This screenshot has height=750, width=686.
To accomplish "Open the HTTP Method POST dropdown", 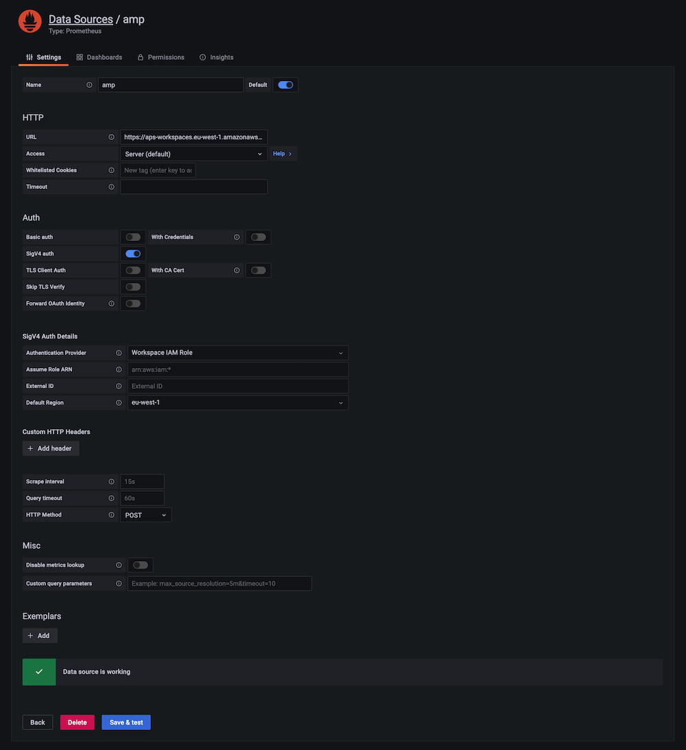I will tap(145, 515).
